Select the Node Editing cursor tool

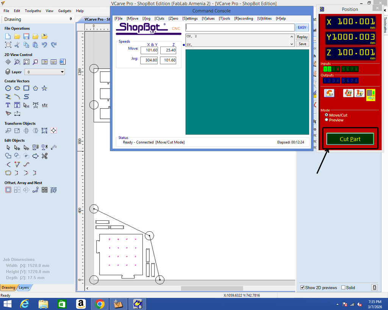[x=17, y=148]
